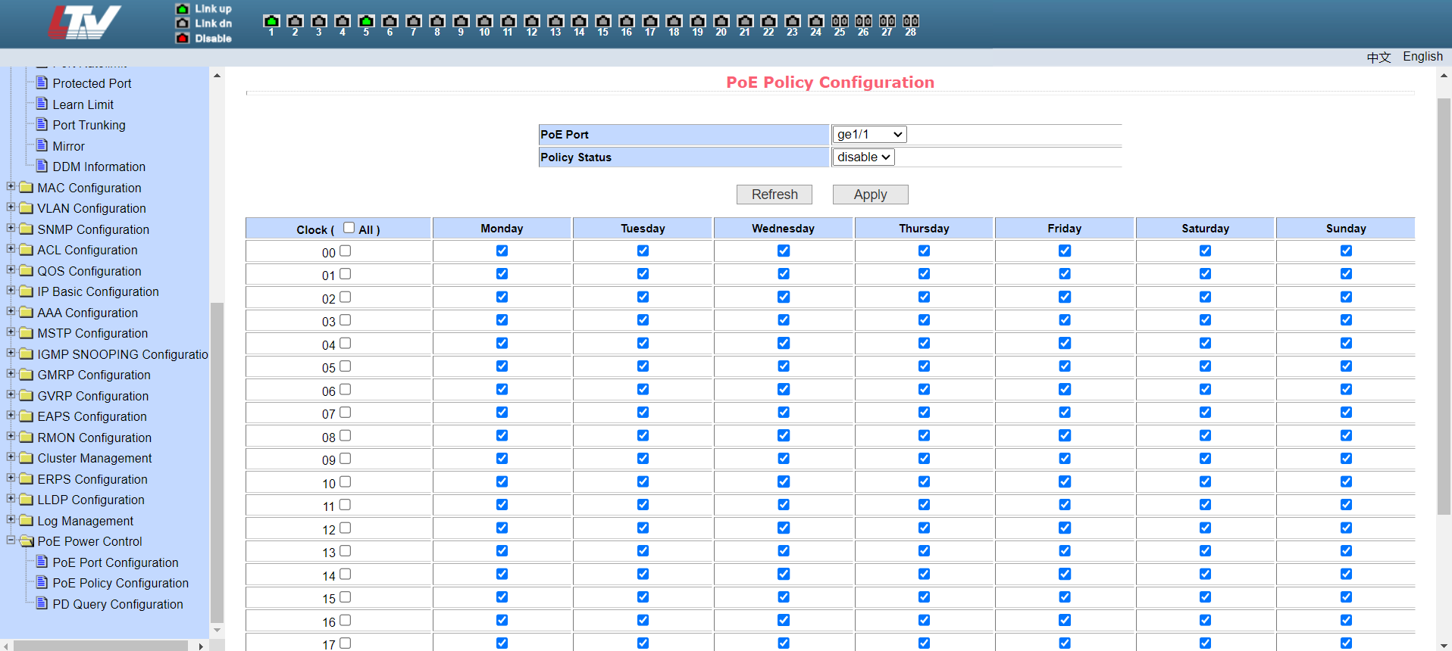The image size is (1452, 651).
Task: Click the Mirror page icon
Action: [x=42, y=145]
